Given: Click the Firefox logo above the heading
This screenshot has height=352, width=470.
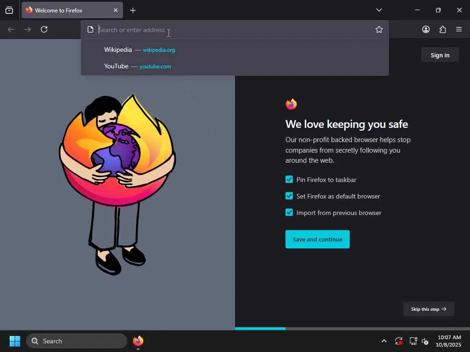Looking at the screenshot, I should 291,104.
